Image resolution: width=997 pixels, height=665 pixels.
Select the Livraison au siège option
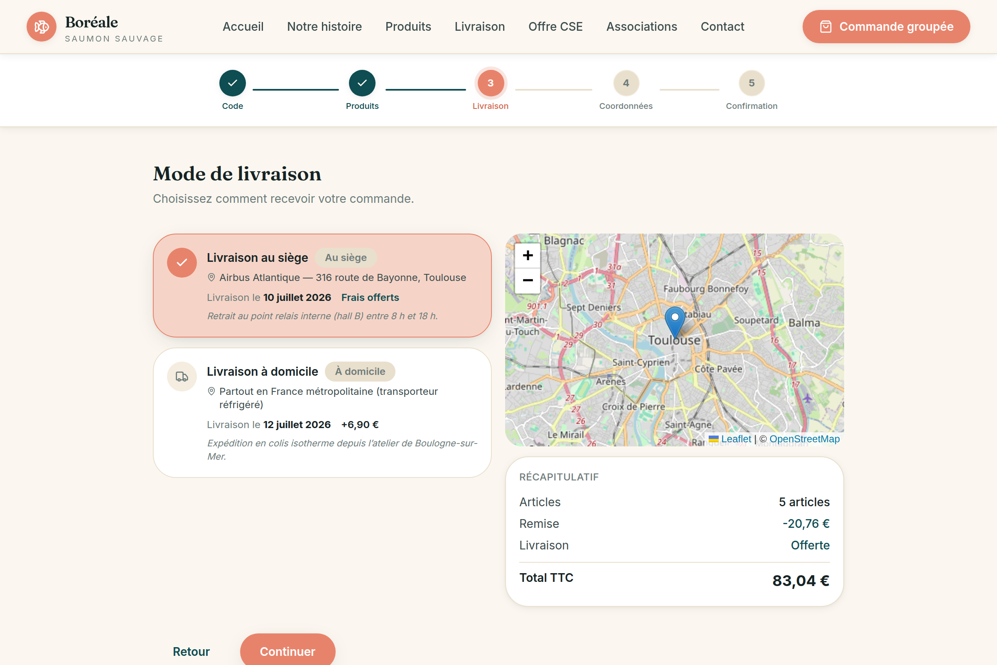(322, 286)
